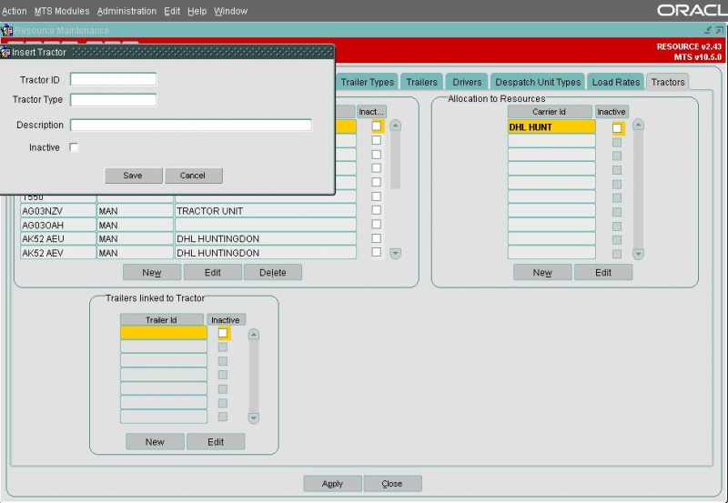Click down arrow of tractor list scrollbar

coord(396,254)
